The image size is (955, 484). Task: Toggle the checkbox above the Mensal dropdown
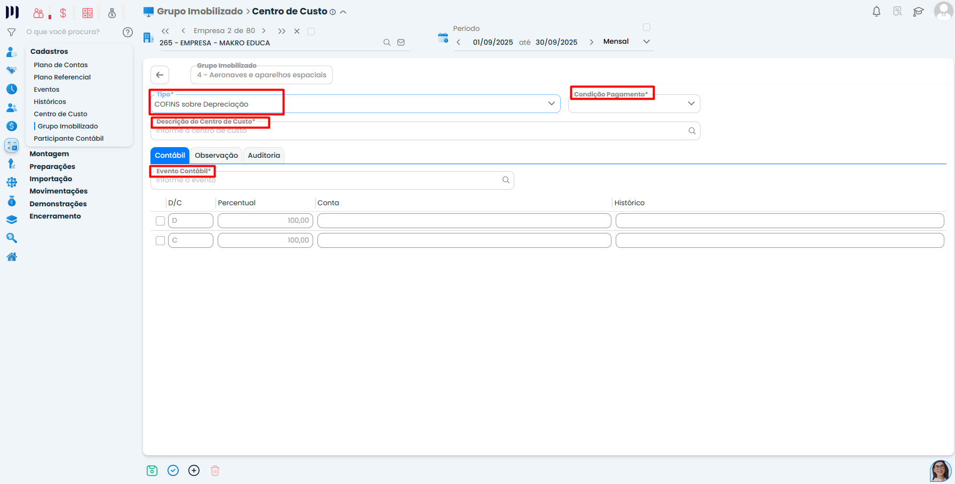coord(647,27)
